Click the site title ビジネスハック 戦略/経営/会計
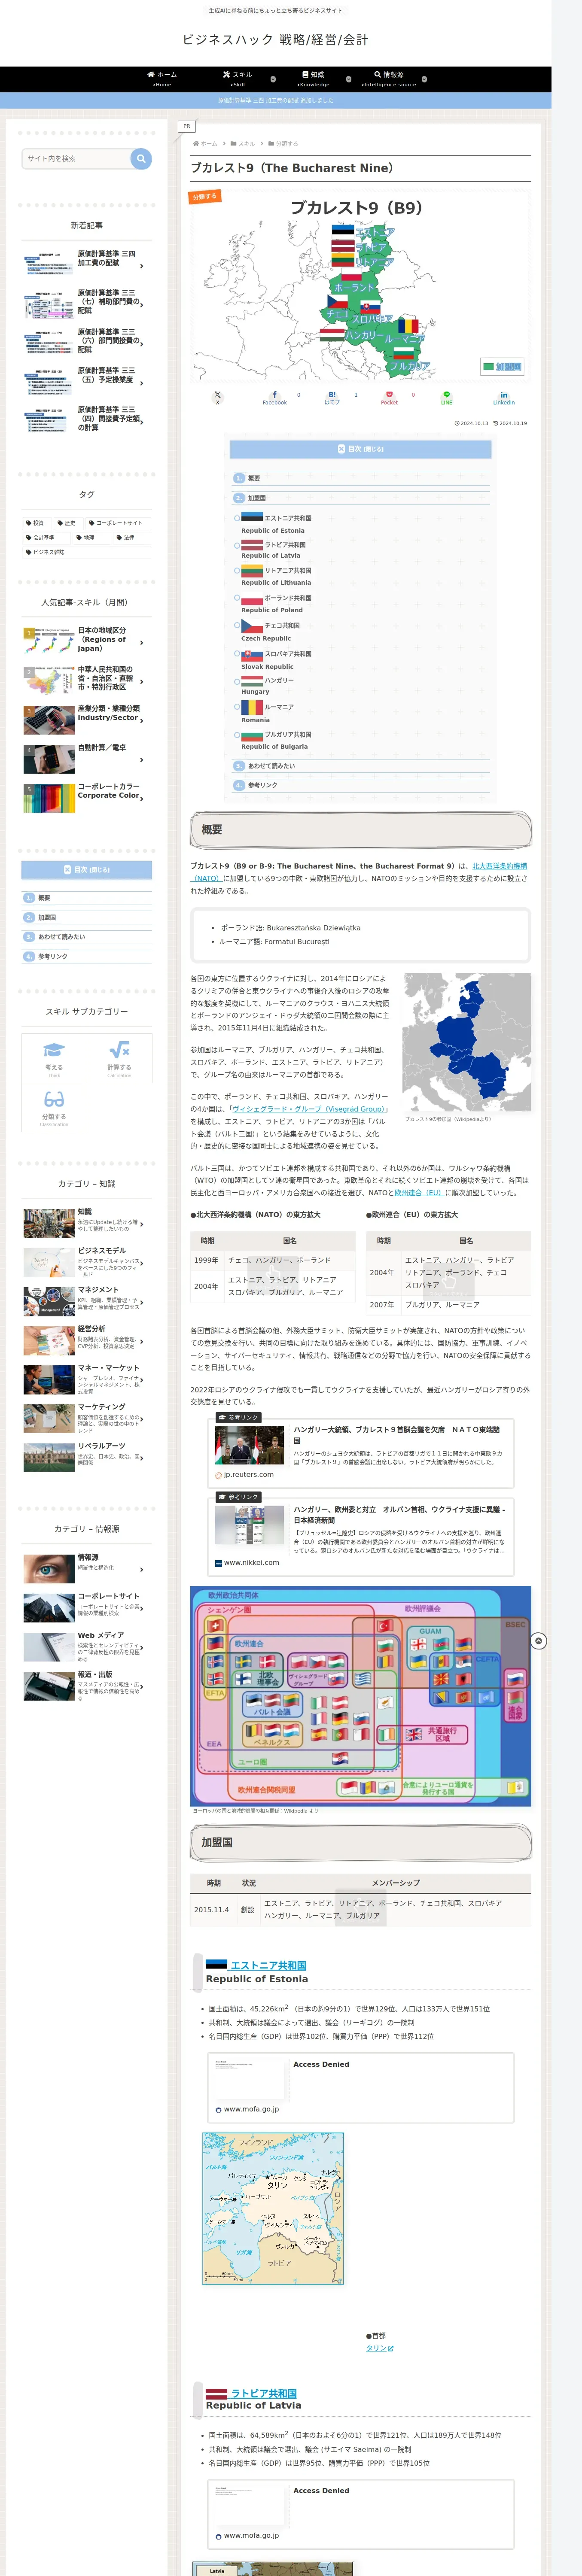 coord(275,40)
